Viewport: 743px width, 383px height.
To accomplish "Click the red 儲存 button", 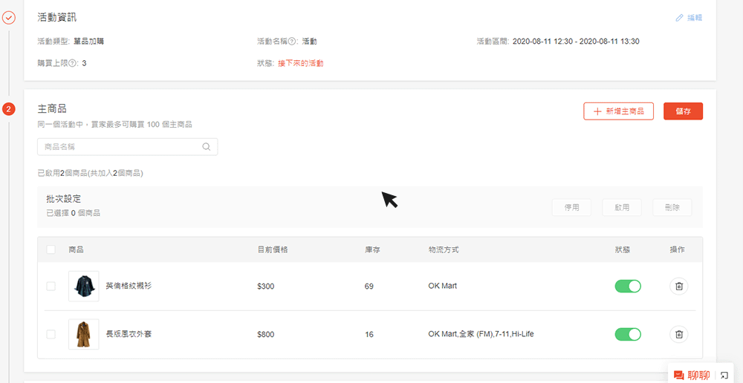I will point(683,111).
